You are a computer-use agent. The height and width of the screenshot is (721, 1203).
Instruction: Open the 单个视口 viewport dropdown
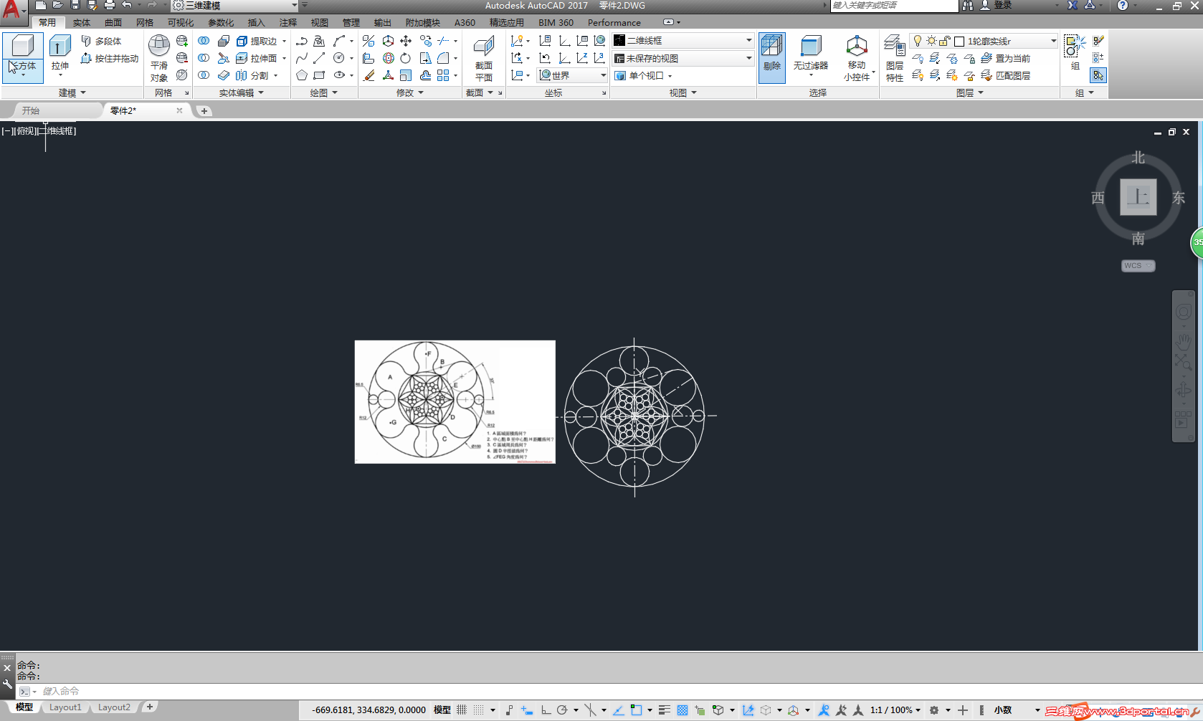click(644, 75)
